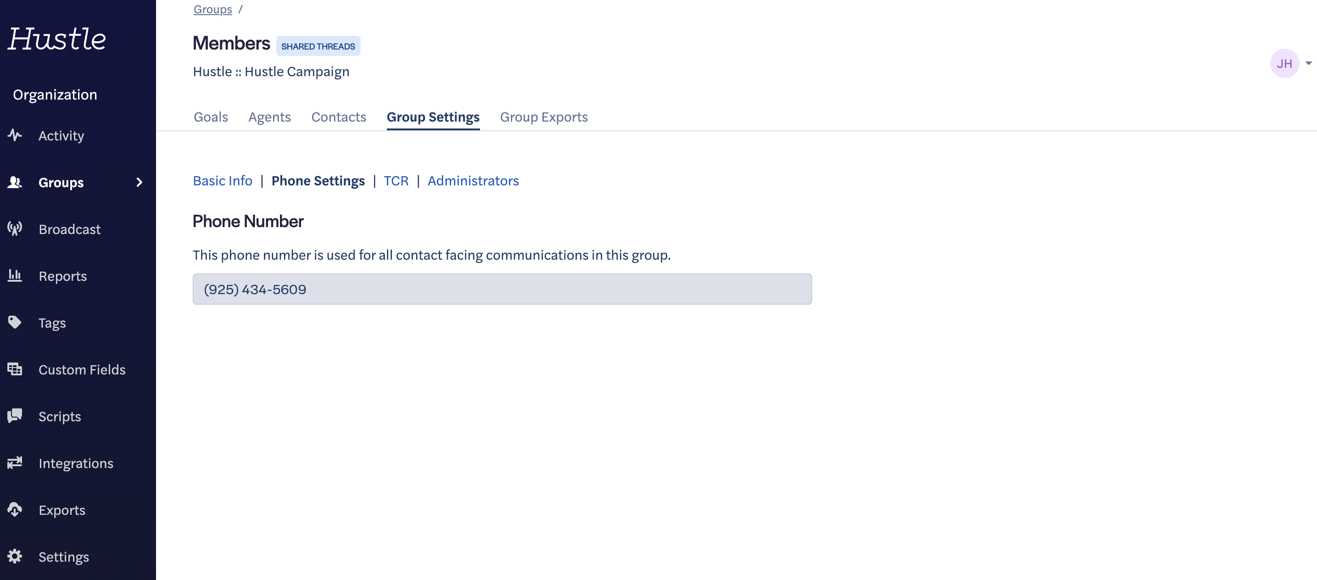Open the Basic Info section link

[x=223, y=181]
